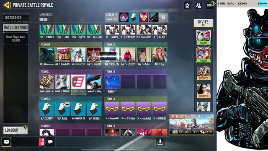Expand the Spectate 4/4 dropdown
The height and width of the screenshot is (151, 268).
111,17
